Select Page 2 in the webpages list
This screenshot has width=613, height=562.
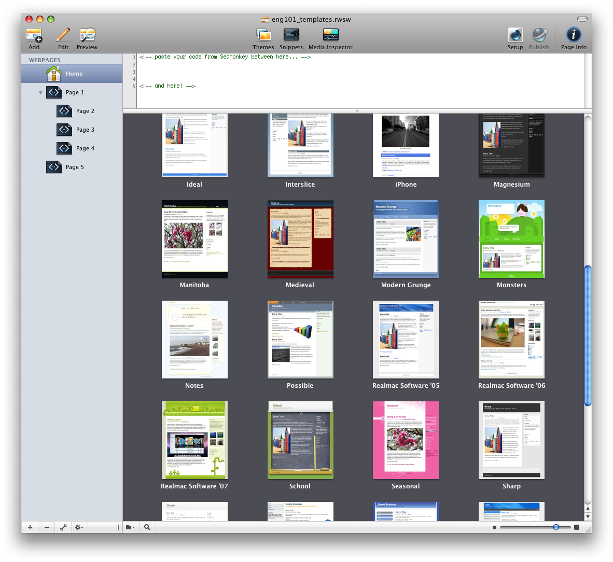72,111
